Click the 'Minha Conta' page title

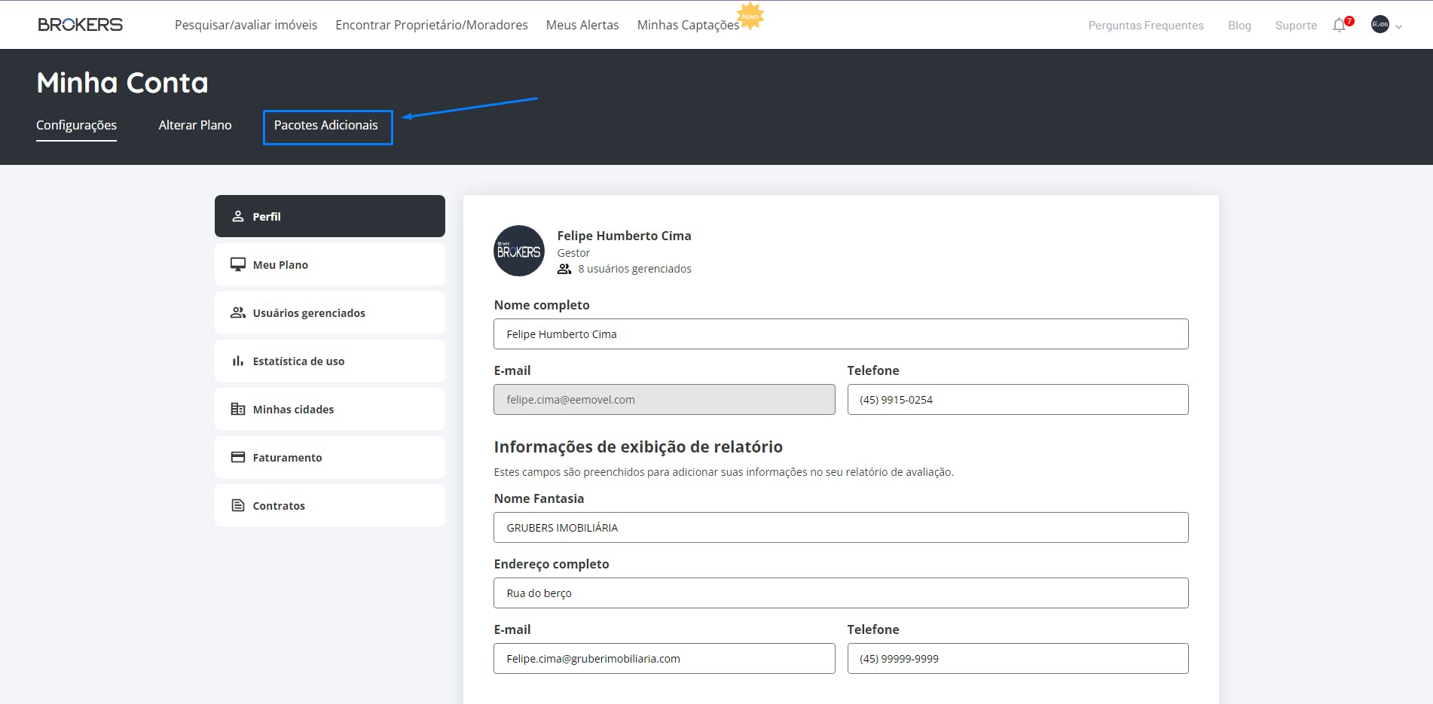122,83
